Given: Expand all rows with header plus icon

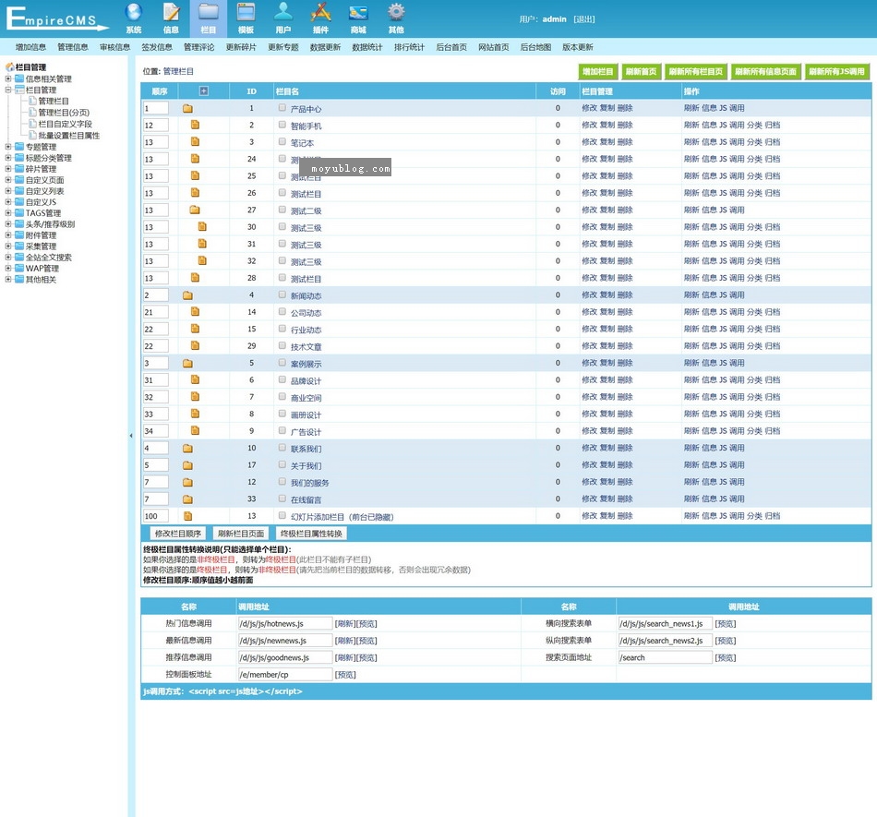Looking at the screenshot, I should (204, 90).
